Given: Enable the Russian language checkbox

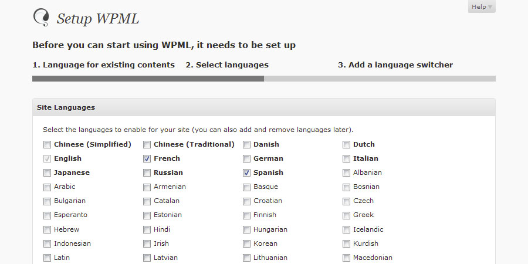Looking at the screenshot, I should tap(147, 172).
